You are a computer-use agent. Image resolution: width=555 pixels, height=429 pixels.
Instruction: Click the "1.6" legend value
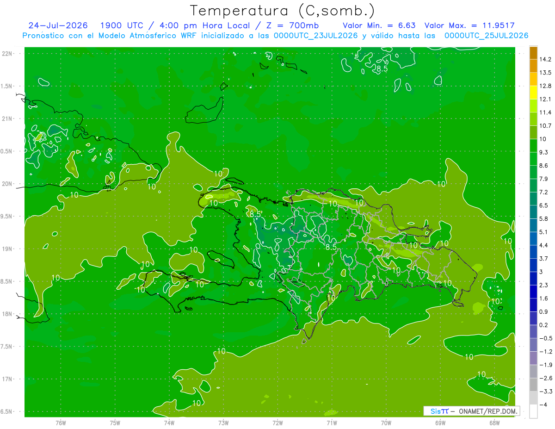coord(544,298)
